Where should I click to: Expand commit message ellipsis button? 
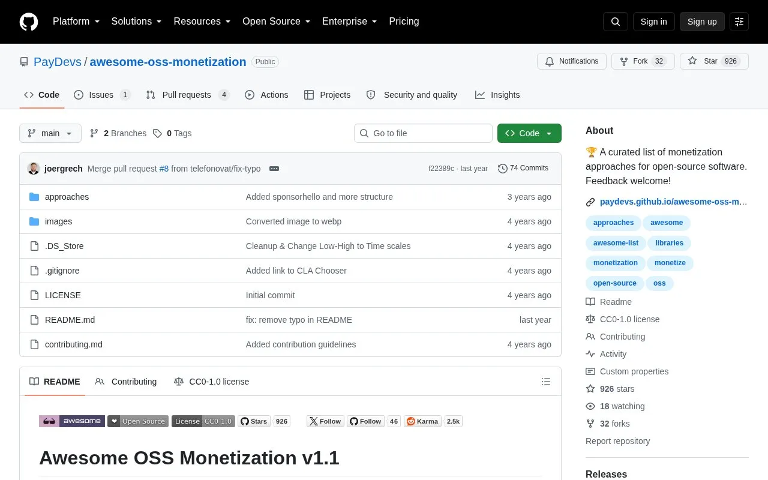(x=274, y=169)
